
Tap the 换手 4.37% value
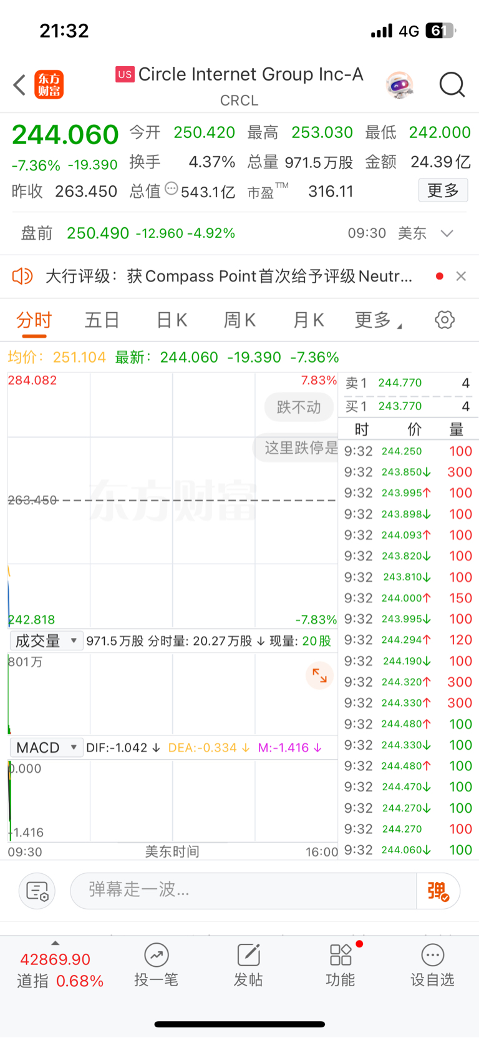pos(211,162)
